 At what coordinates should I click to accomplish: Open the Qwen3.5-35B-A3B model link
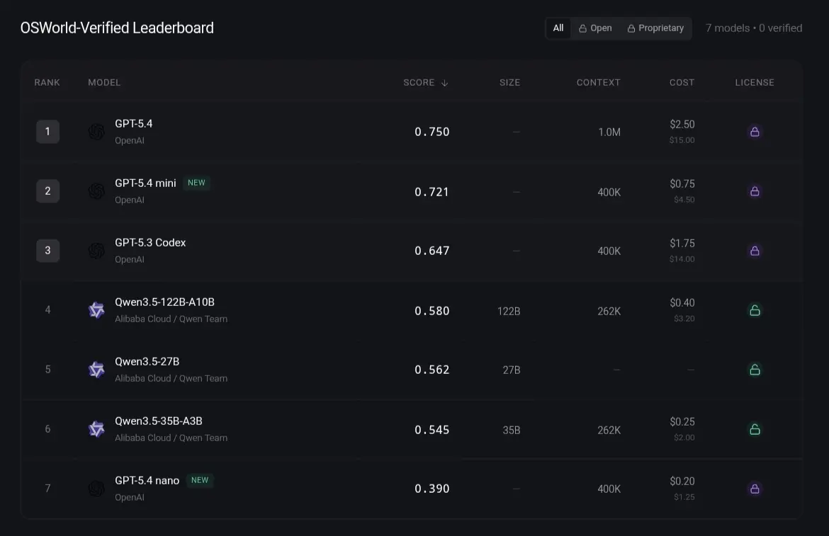coord(159,421)
